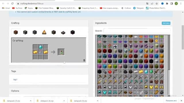The width and height of the screenshot is (184, 103).
Task: Open the translate page icon
Action: (147, 4)
